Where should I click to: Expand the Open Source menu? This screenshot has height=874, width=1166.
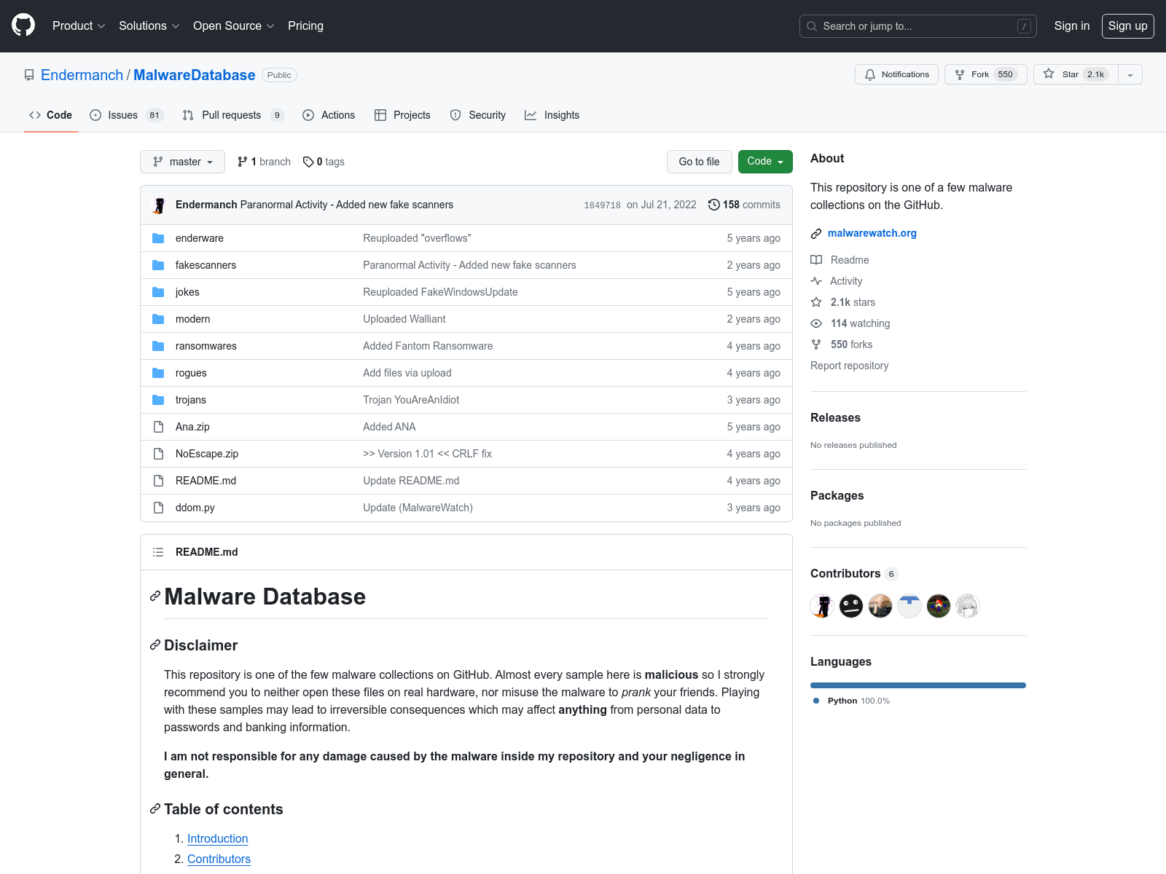234,25
